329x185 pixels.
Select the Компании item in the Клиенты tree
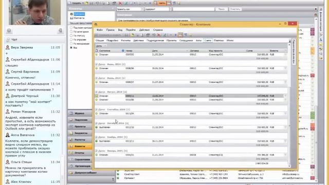coord(79,14)
